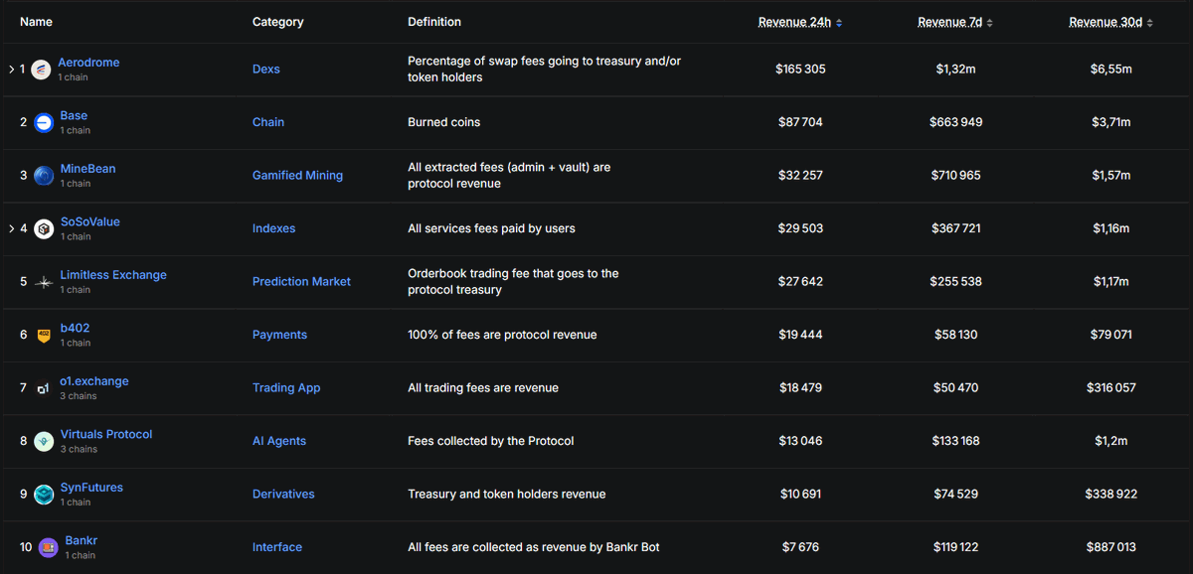Click the $338 922 monthly revenue value

(1111, 495)
